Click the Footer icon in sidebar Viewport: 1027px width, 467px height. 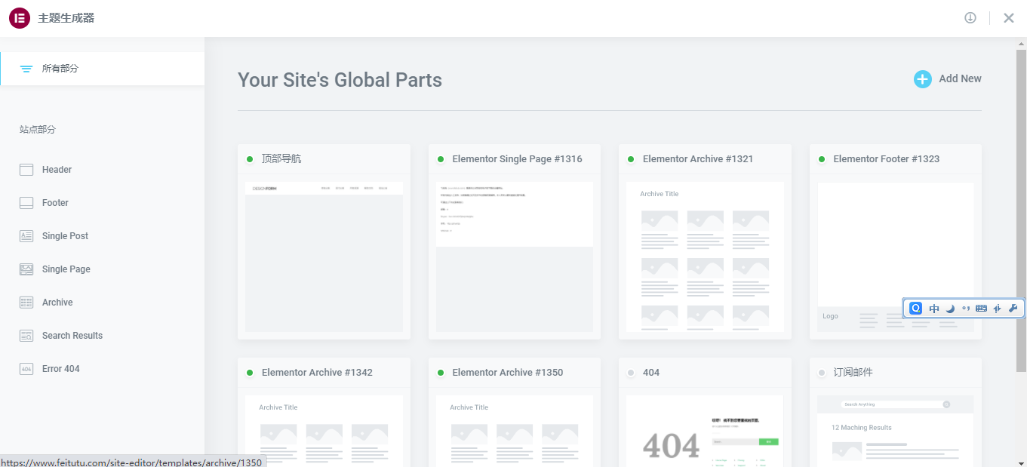click(x=26, y=203)
